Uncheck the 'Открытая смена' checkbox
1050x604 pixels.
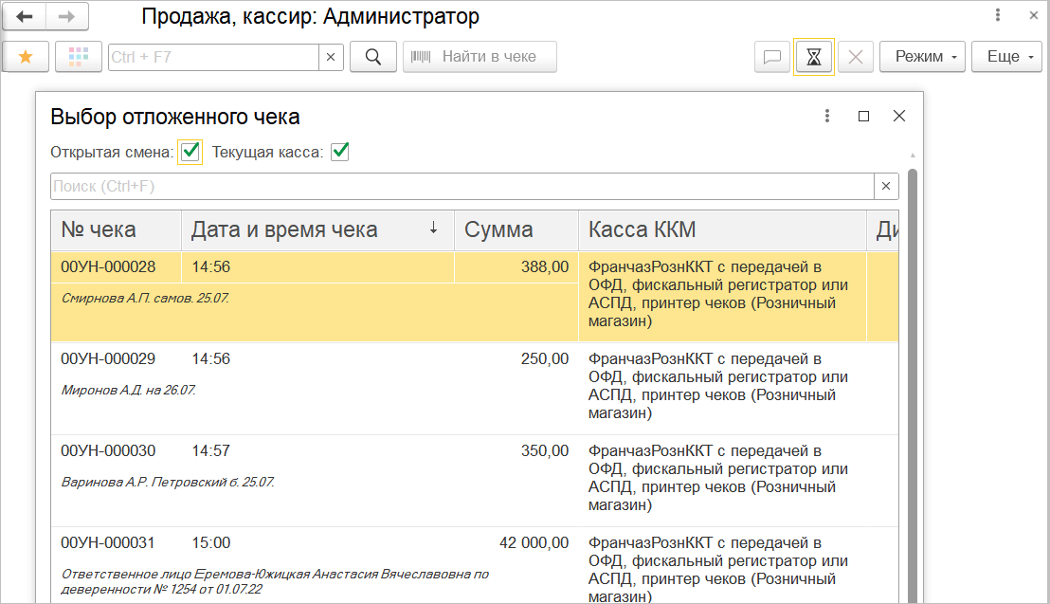[190, 152]
